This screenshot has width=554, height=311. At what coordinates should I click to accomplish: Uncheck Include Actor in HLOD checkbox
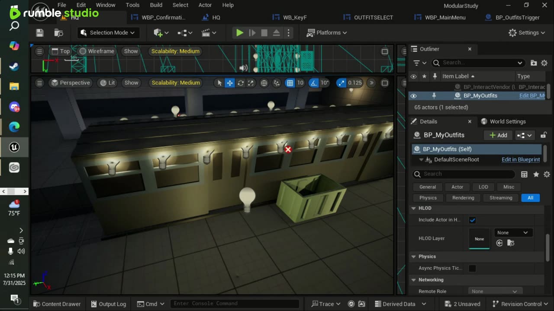(x=472, y=220)
